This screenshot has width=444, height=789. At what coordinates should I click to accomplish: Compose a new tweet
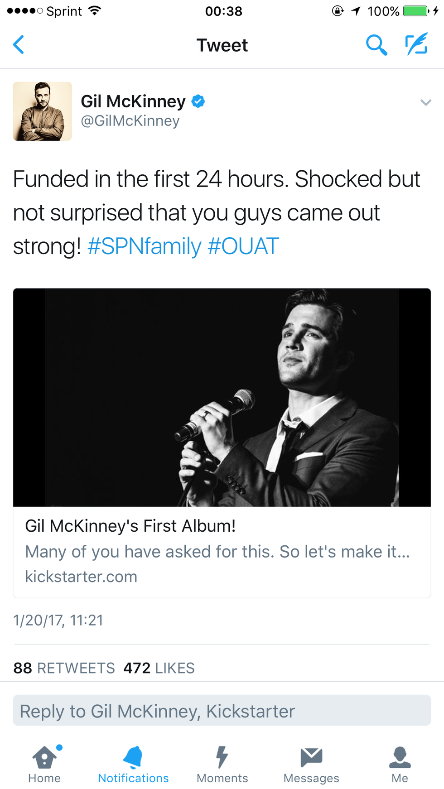(416, 44)
